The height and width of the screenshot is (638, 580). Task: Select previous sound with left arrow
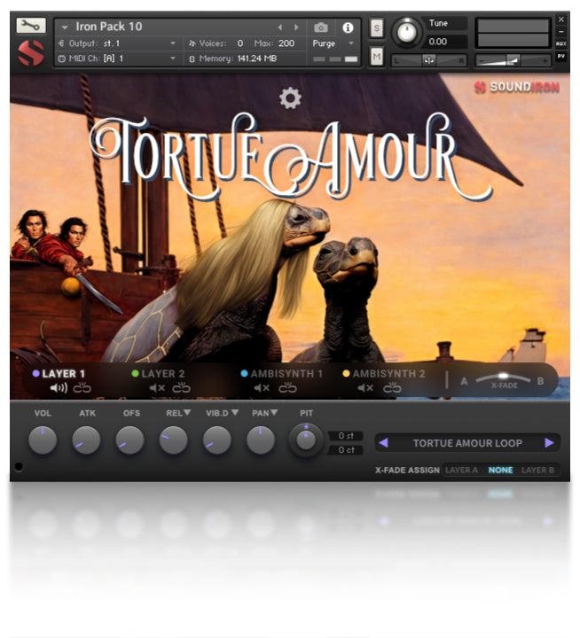(x=383, y=443)
